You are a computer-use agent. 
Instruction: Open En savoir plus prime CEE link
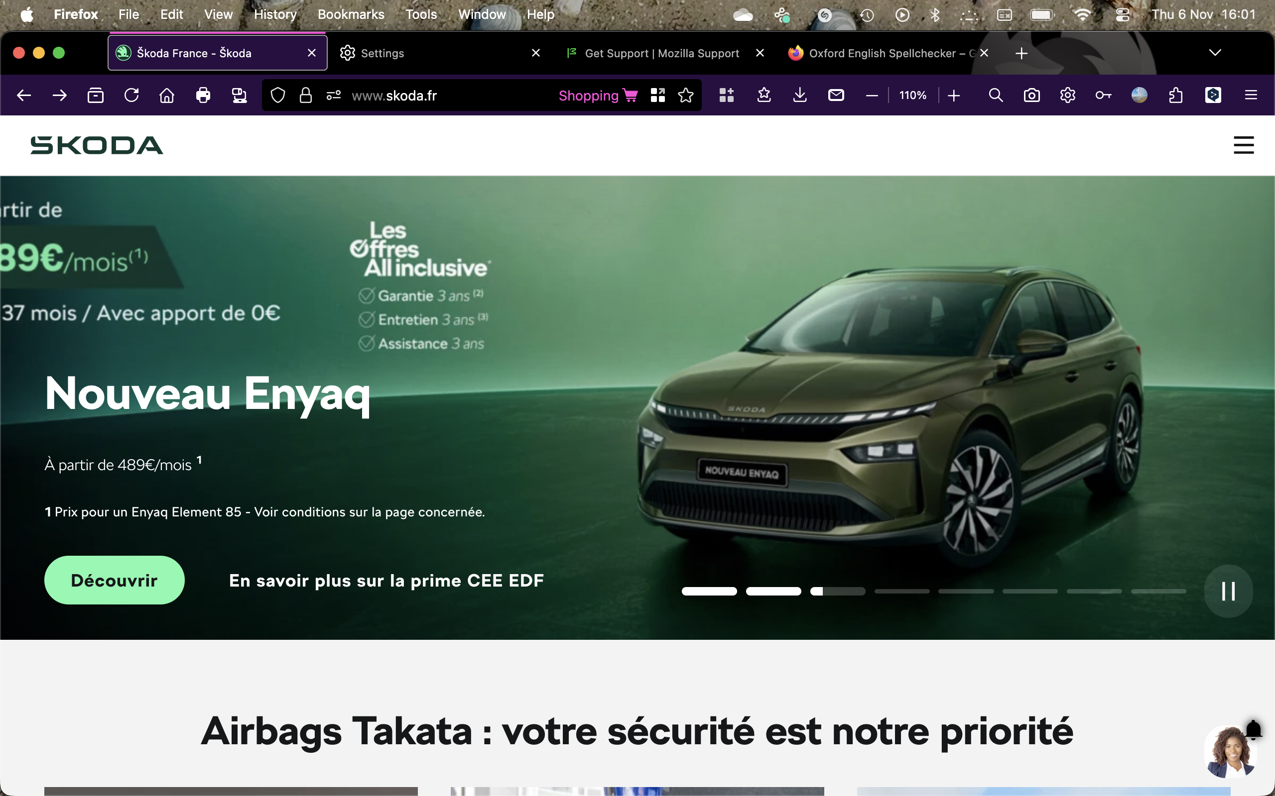(x=386, y=581)
